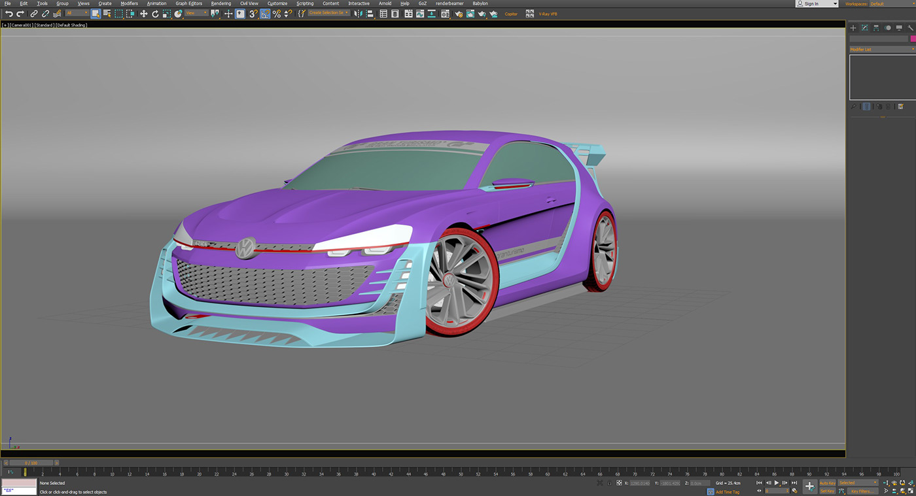916x496 pixels.
Task: Enable the Angle Snap toggle
Action: point(266,14)
